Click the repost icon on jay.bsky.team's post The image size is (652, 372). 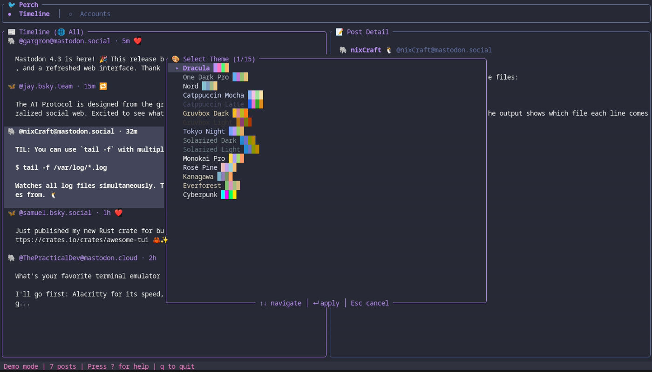pyautogui.click(x=103, y=86)
